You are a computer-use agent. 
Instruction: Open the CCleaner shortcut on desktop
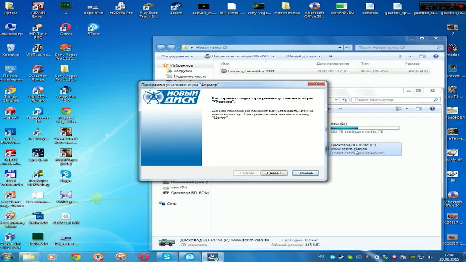tap(38, 73)
